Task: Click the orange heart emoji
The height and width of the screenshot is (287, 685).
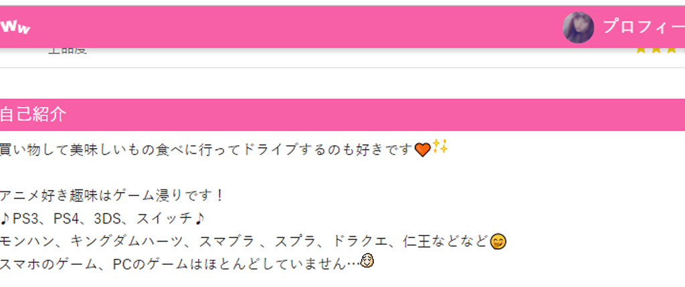Action: pos(422,151)
